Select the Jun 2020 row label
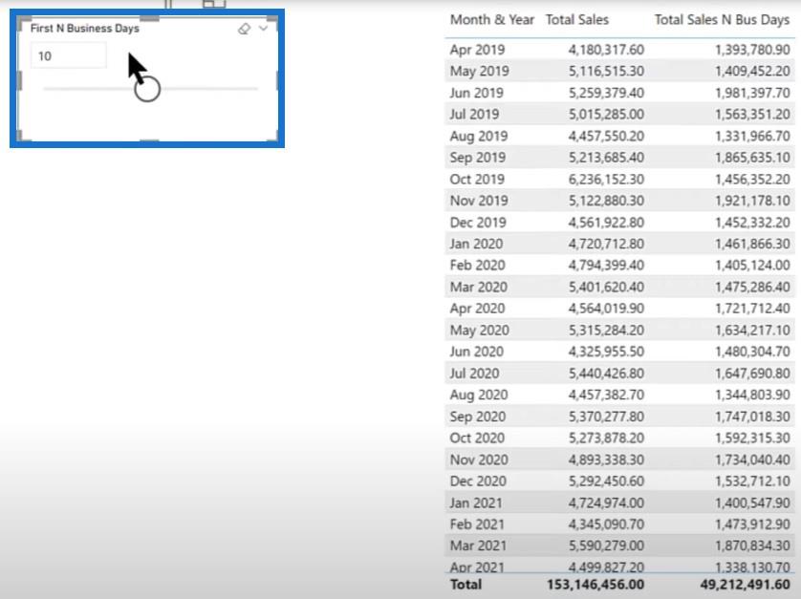Viewport: 801px width, 599px height. [x=476, y=352]
